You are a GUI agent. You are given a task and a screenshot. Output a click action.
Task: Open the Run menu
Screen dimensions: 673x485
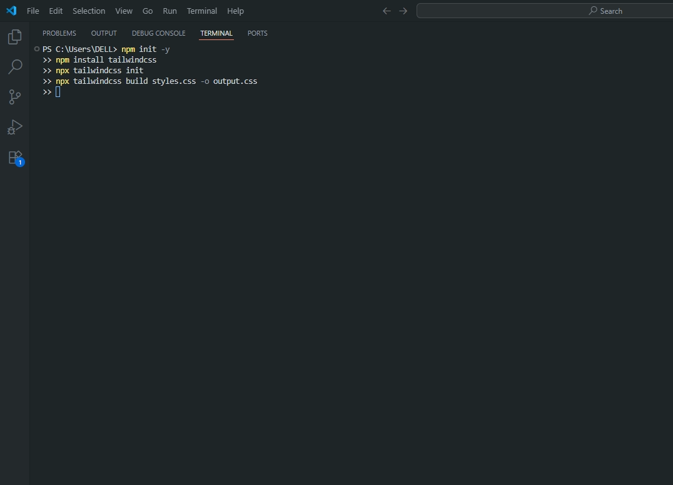(170, 11)
